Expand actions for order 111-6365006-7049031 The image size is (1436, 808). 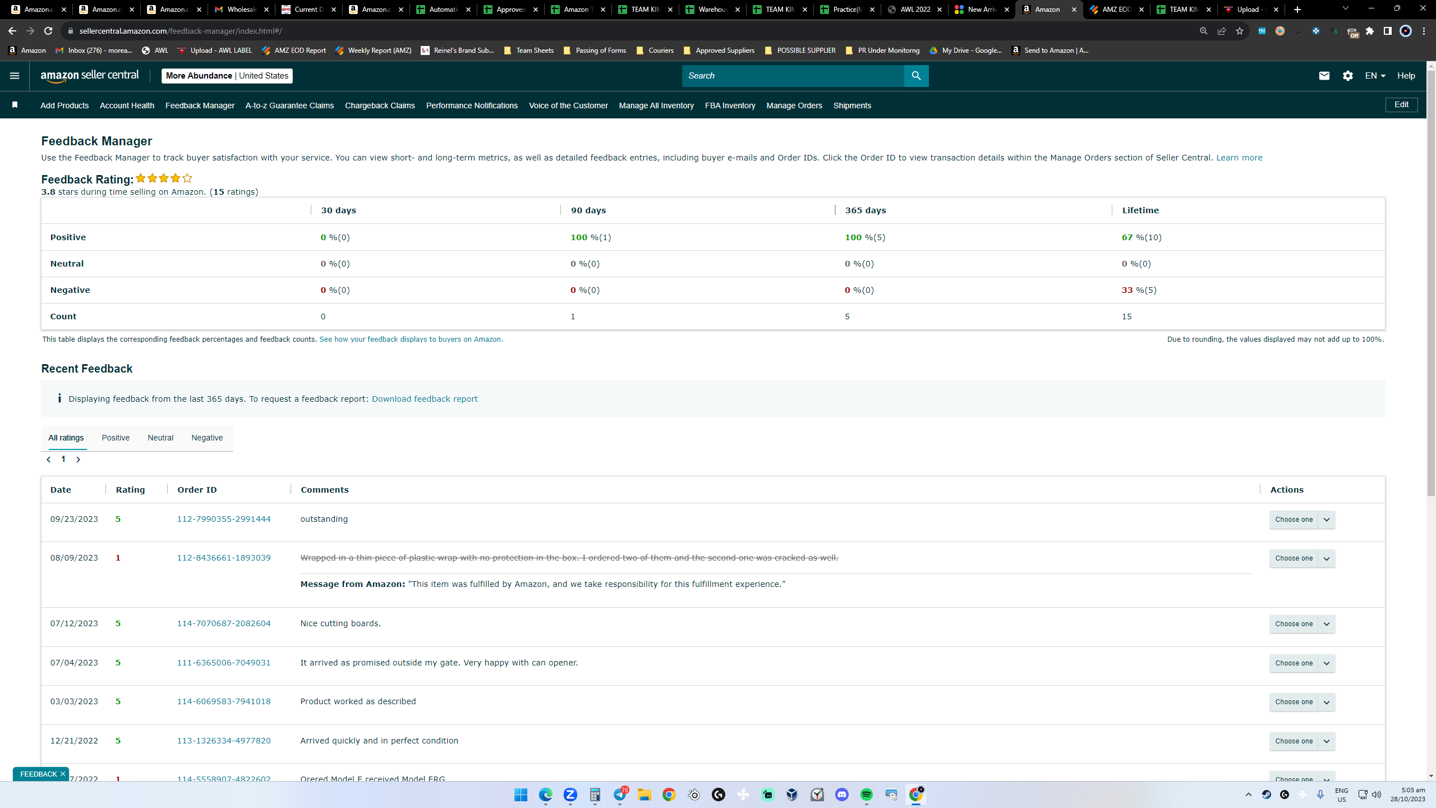(x=1302, y=663)
